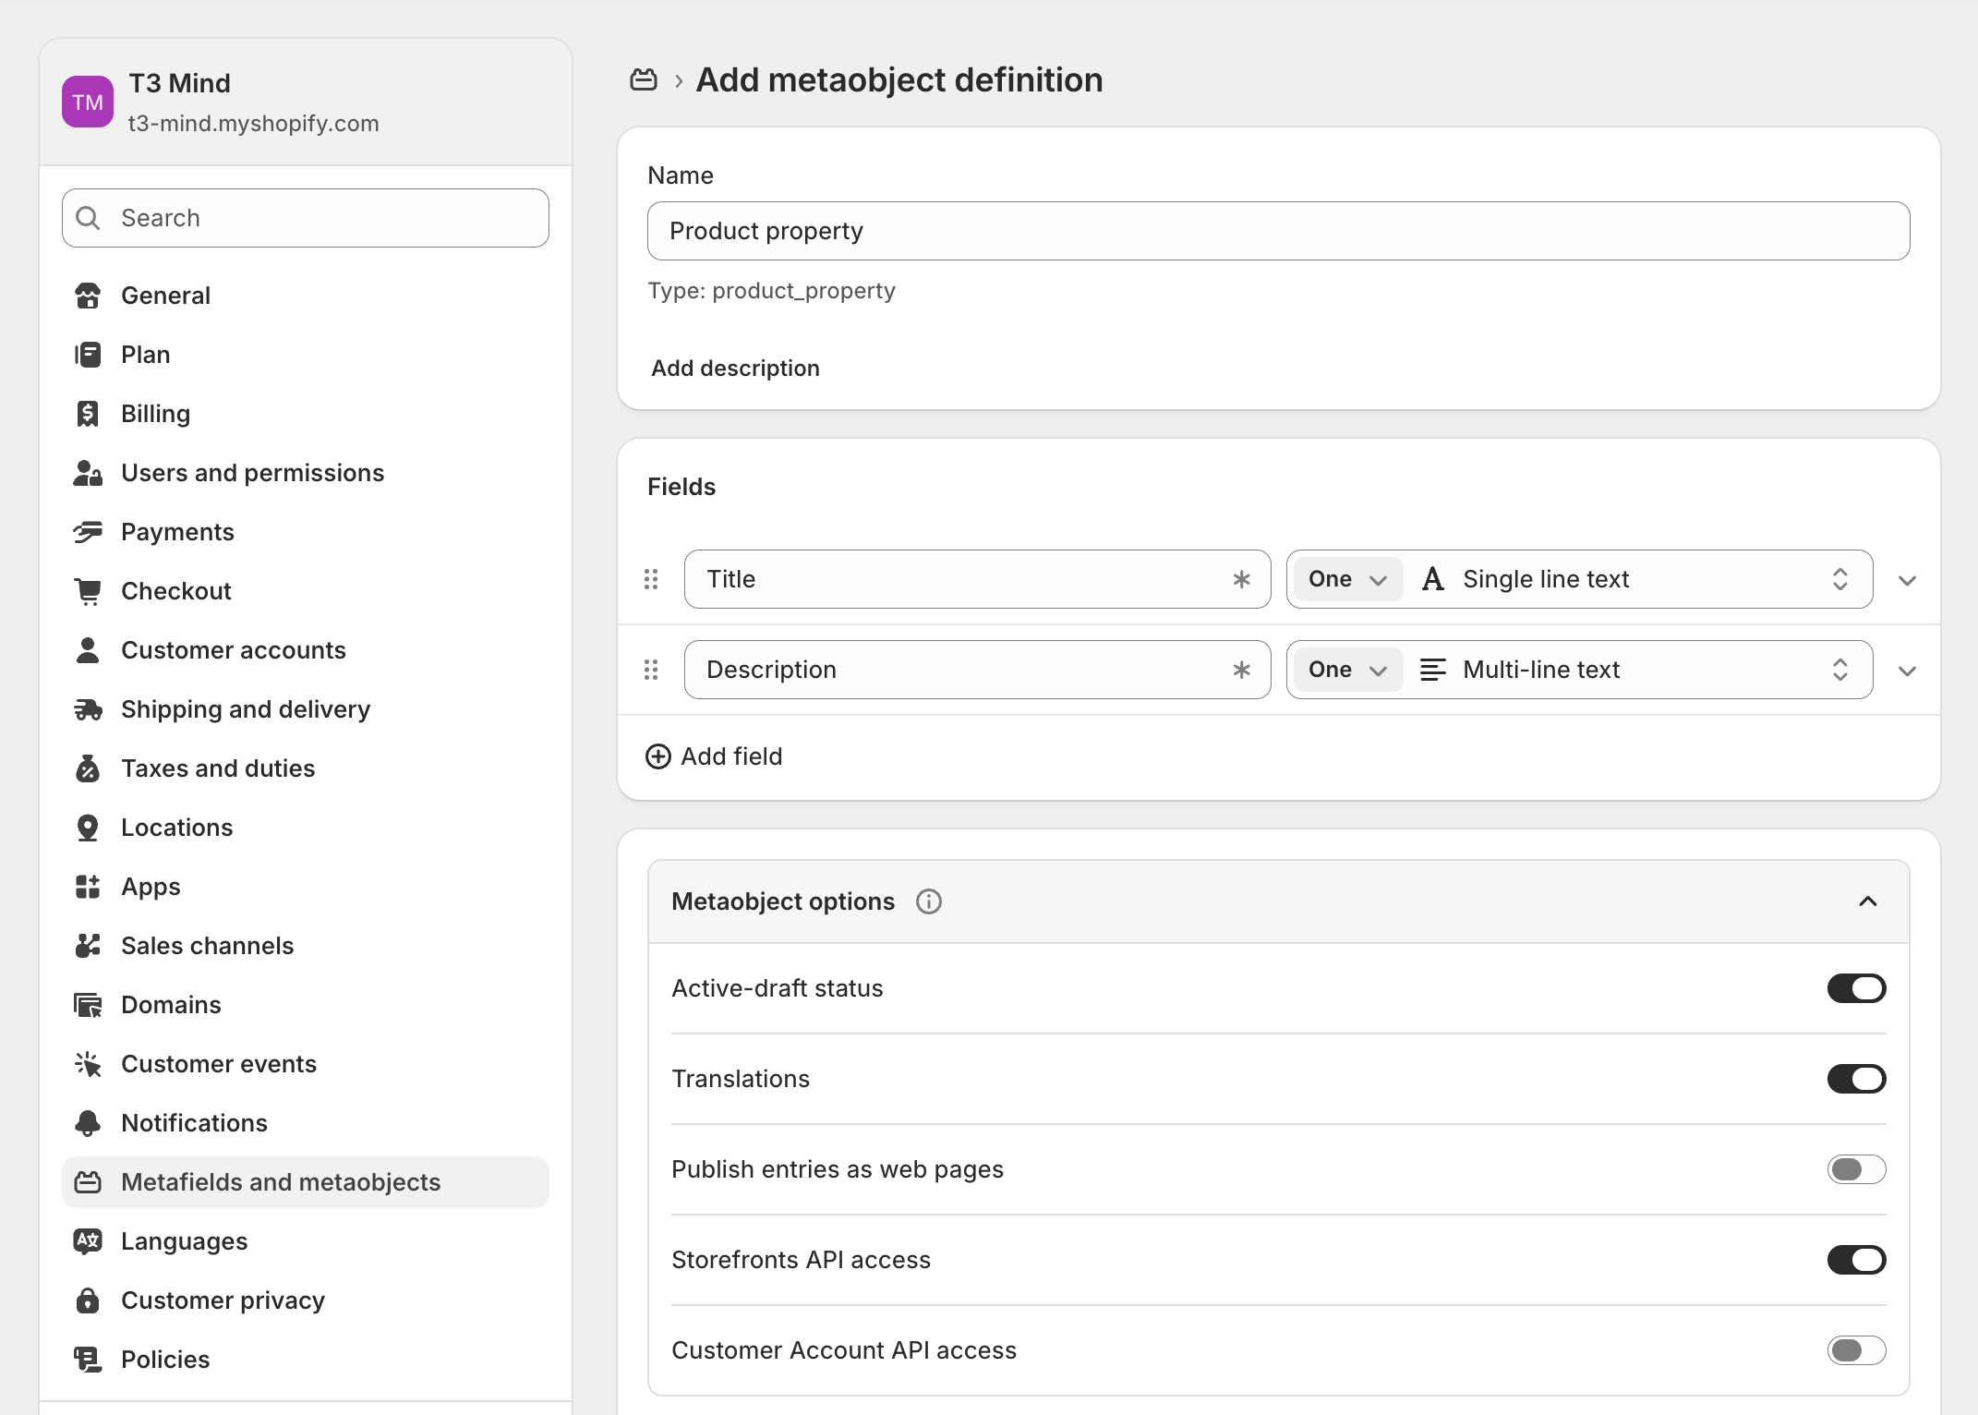Click the Title field drag handle
The image size is (1978, 1415).
coord(651,579)
